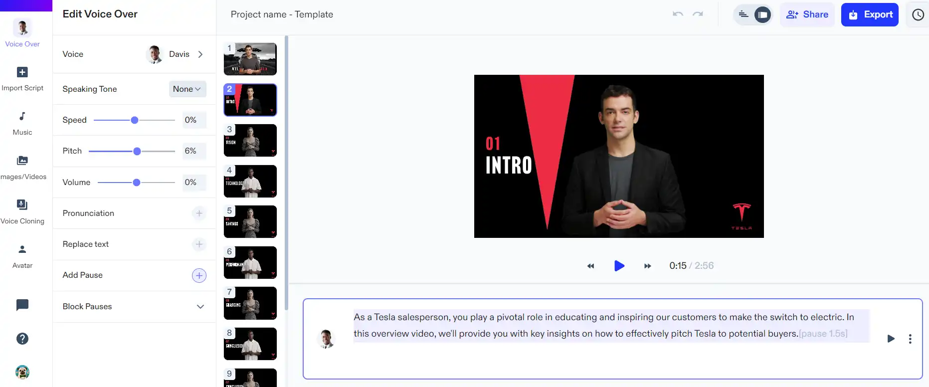Open the version history clock icon
The width and height of the screenshot is (929, 387).
click(918, 15)
